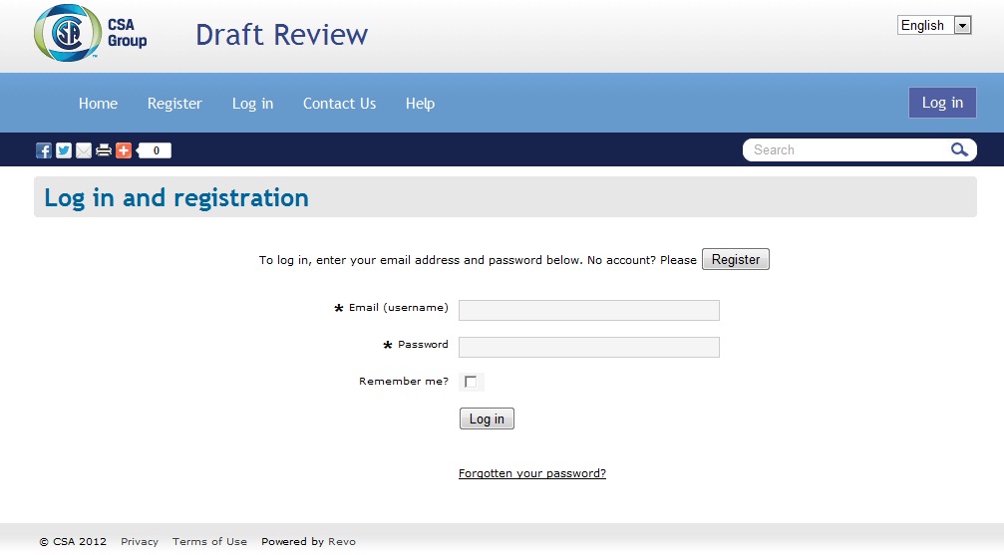The image size is (1004, 555).
Task: Click the Register button beside No account
Action: pyautogui.click(x=736, y=259)
